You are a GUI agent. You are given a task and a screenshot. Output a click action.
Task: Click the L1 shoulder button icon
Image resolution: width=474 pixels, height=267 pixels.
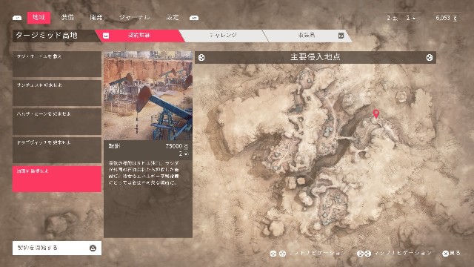(x=17, y=18)
